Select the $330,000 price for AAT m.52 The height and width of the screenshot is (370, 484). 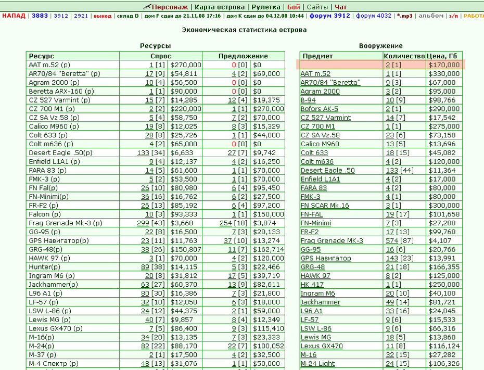[444, 74]
